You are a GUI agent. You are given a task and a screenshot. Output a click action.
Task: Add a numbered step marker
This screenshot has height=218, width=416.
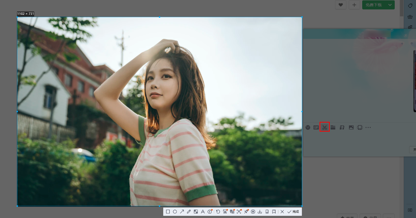[x=210, y=211]
